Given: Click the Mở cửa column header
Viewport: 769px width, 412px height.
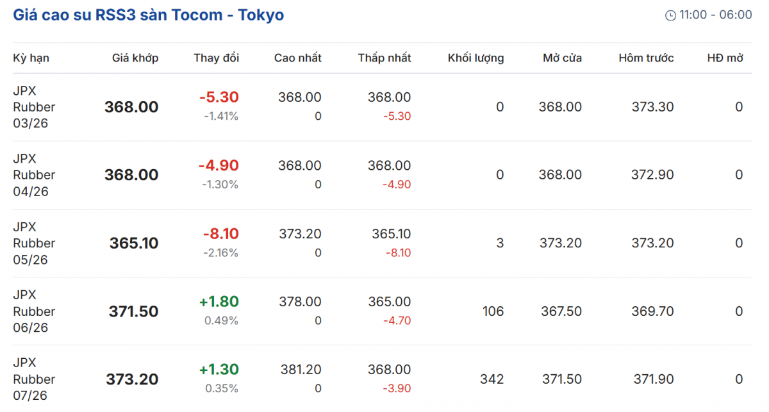Looking at the screenshot, I should click(x=562, y=58).
